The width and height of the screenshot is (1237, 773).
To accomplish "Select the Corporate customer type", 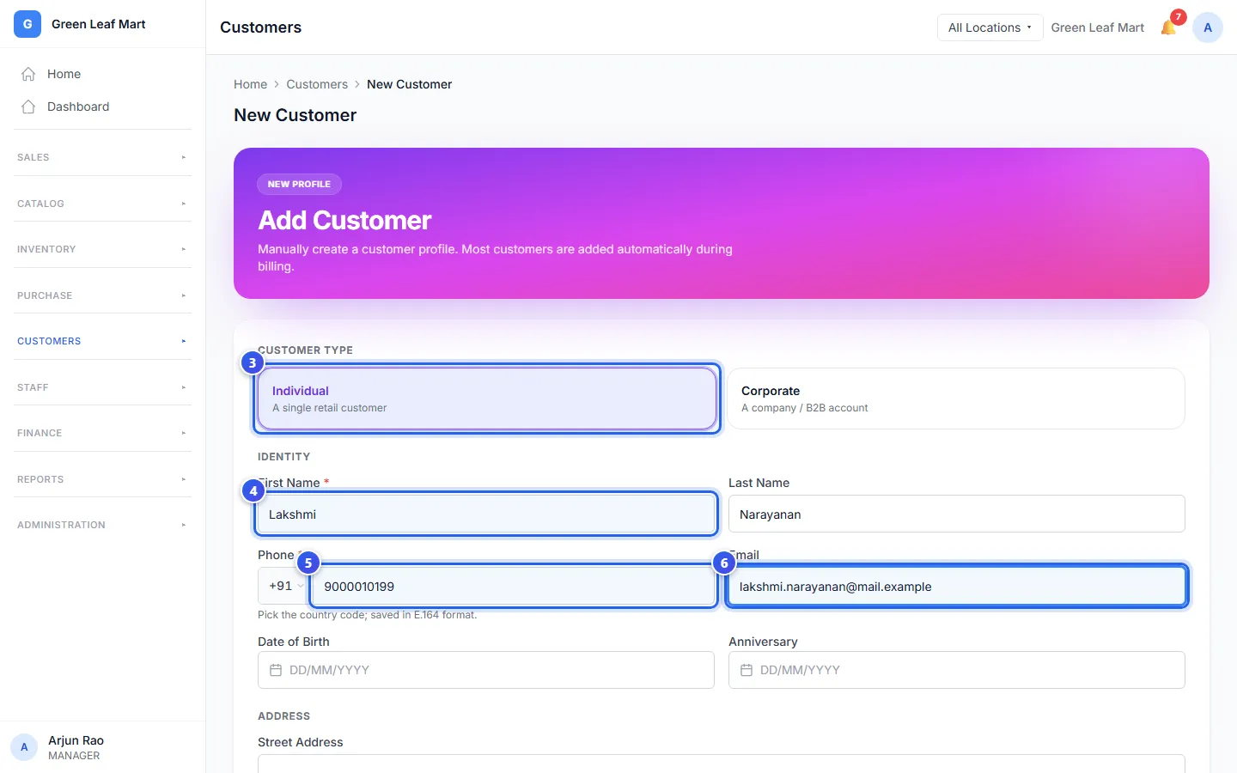I will click(956, 399).
